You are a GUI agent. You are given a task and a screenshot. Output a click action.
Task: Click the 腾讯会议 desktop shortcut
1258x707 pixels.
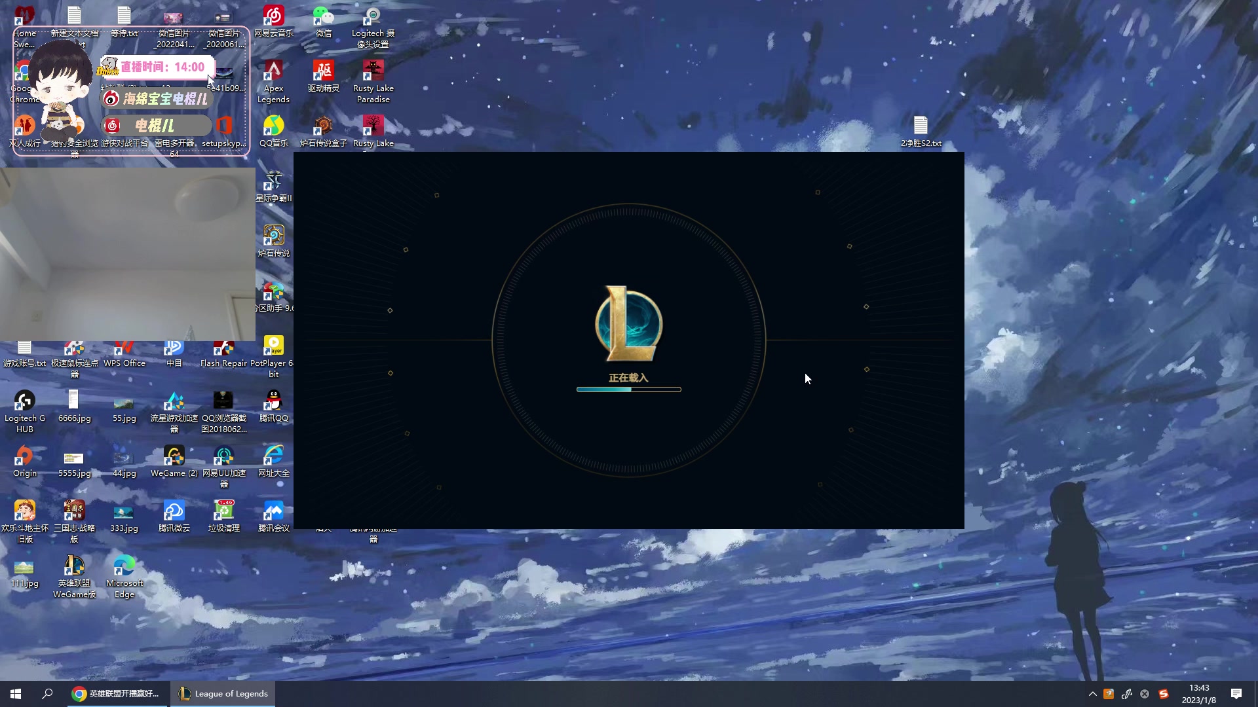point(274,517)
